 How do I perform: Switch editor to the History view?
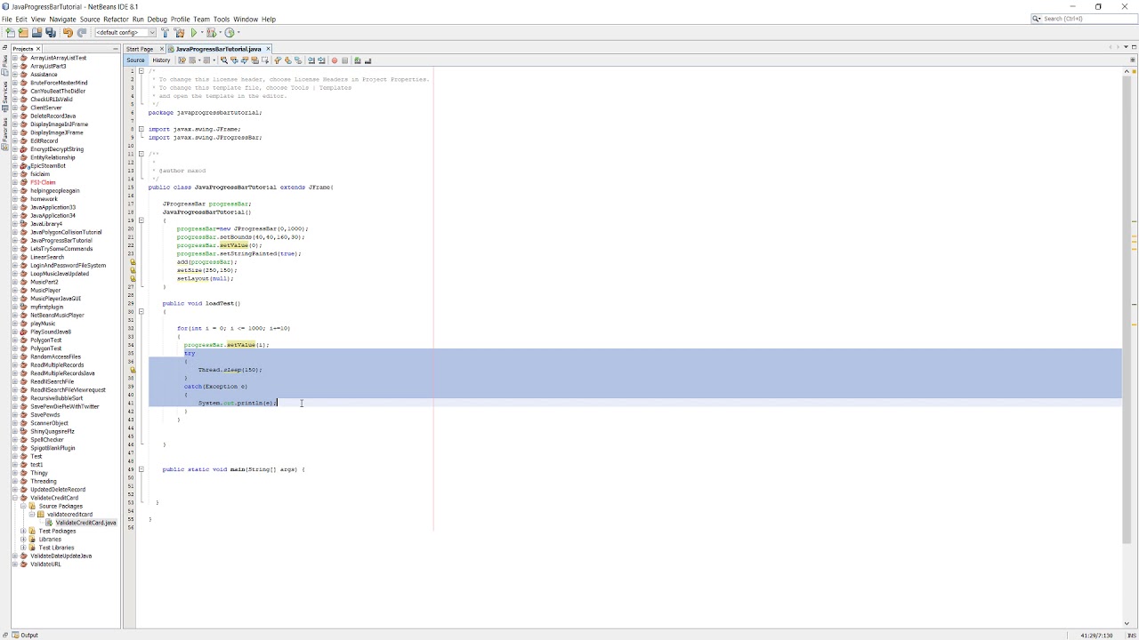click(161, 60)
